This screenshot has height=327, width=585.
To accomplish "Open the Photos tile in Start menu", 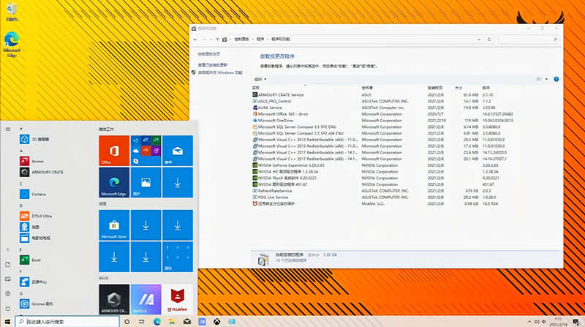I will coord(146,183).
